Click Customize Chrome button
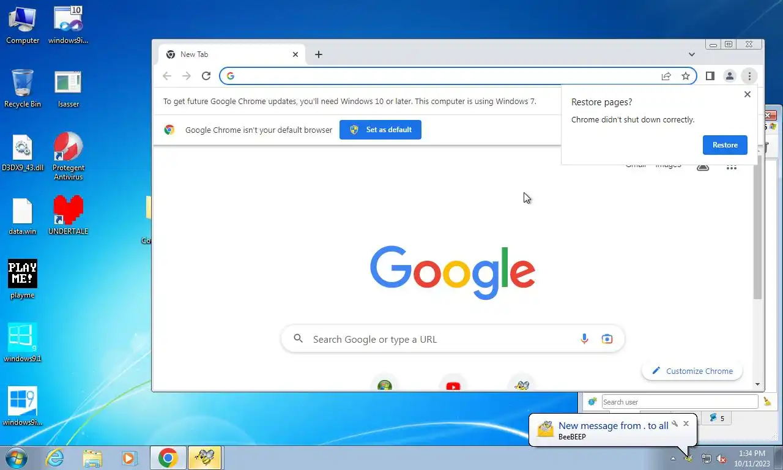783x470 pixels. pos(692,371)
